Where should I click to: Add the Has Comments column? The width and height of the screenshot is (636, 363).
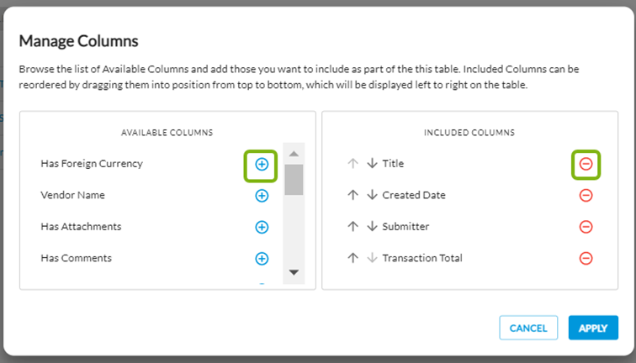pyautogui.click(x=262, y=259)
